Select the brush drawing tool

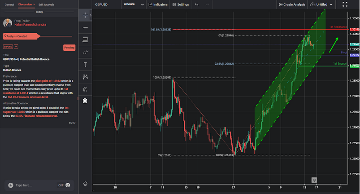coord(85,52)
